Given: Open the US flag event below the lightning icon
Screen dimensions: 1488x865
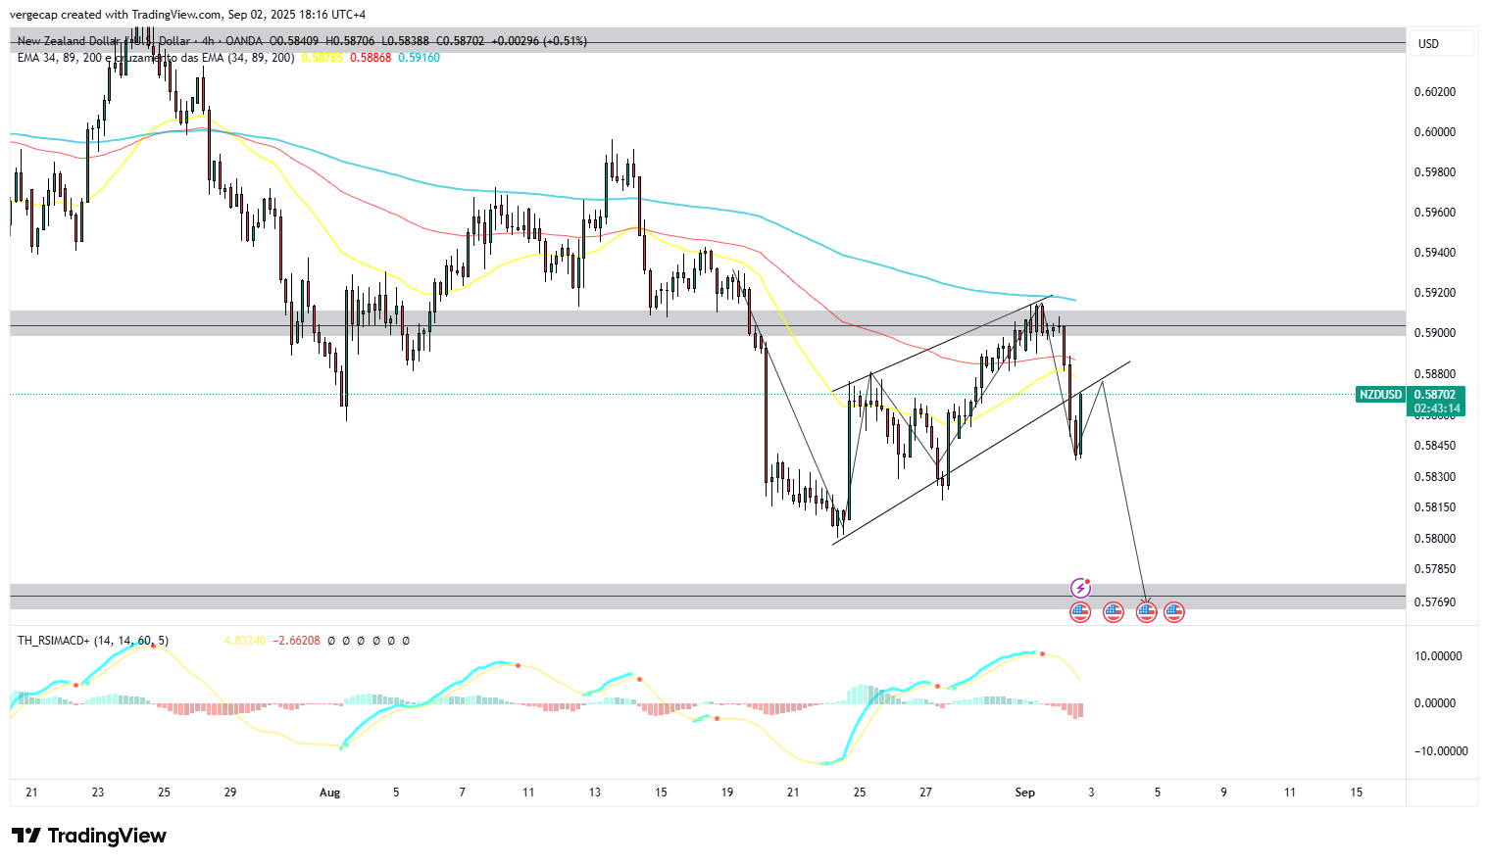Looking at the screenshot, I should click(1080, 612).
